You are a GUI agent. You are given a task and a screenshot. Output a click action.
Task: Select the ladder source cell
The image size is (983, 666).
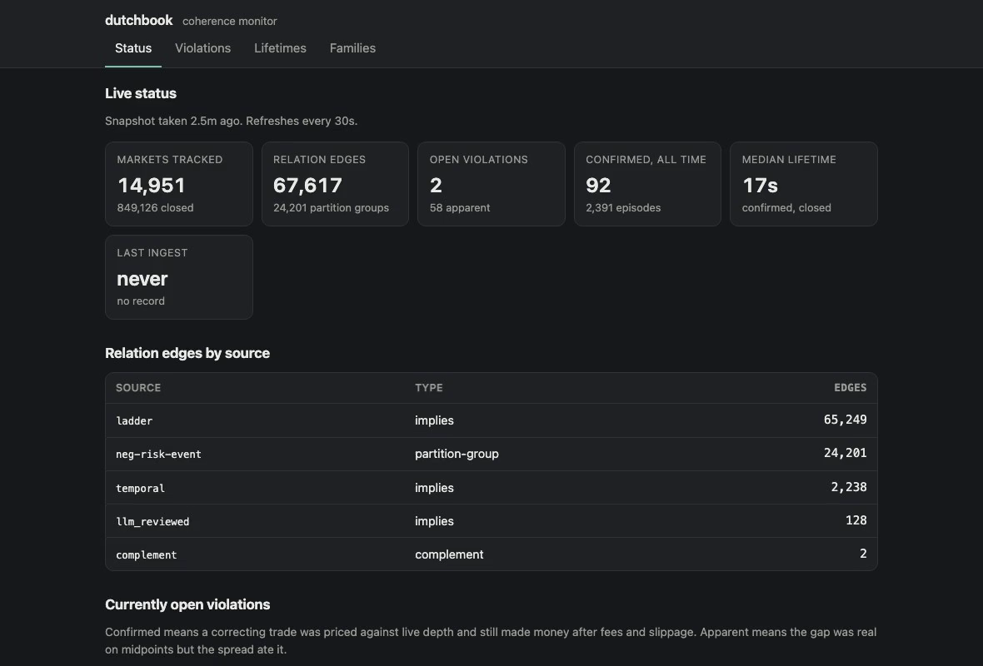134,421
